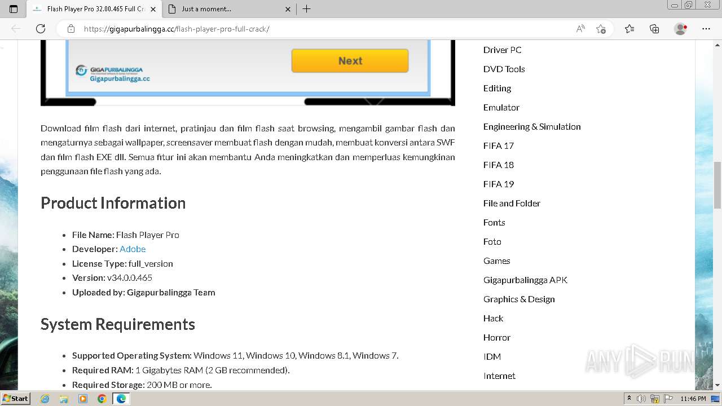This screenshot has height=406, width=722.
Task: Open the Adobe developer link
Action: (133, 249)
